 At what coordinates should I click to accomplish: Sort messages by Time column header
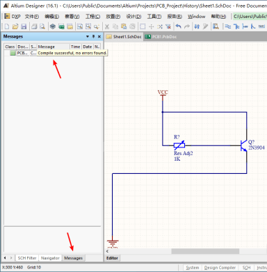(76, 47)
